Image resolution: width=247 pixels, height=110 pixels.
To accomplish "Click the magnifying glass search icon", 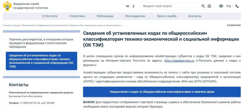I will pyautogui.click(x=203, y=6).
